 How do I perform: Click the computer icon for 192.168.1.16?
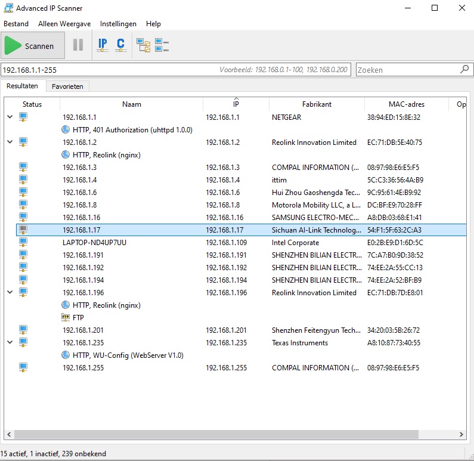[23, 217]
